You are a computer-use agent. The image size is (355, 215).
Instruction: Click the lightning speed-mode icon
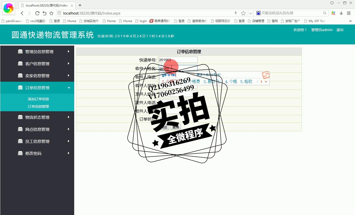[236, 13]
